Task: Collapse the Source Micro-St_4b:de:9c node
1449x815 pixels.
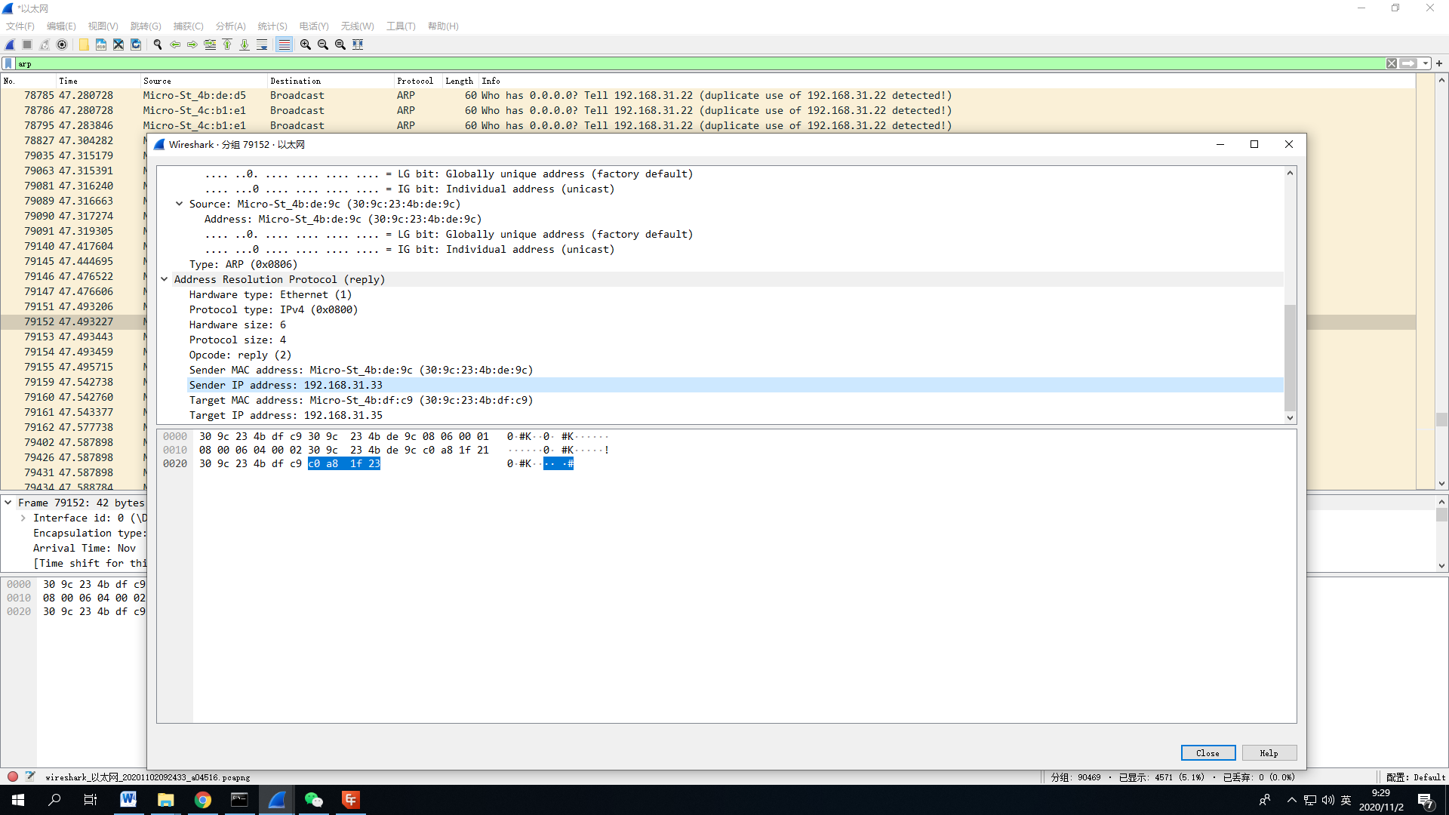Action: coord(179,204)
